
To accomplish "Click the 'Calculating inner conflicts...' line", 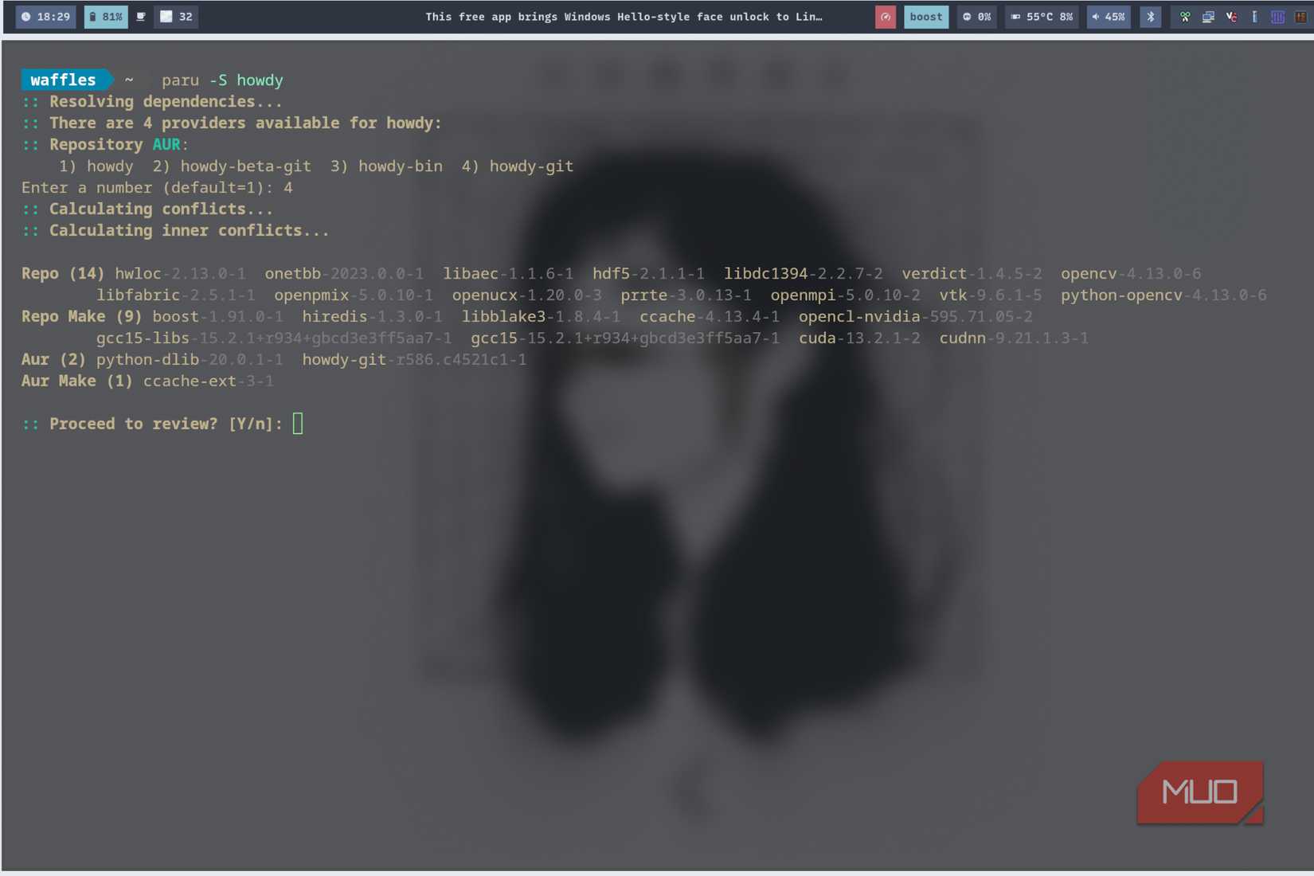I will pos(175,231).
